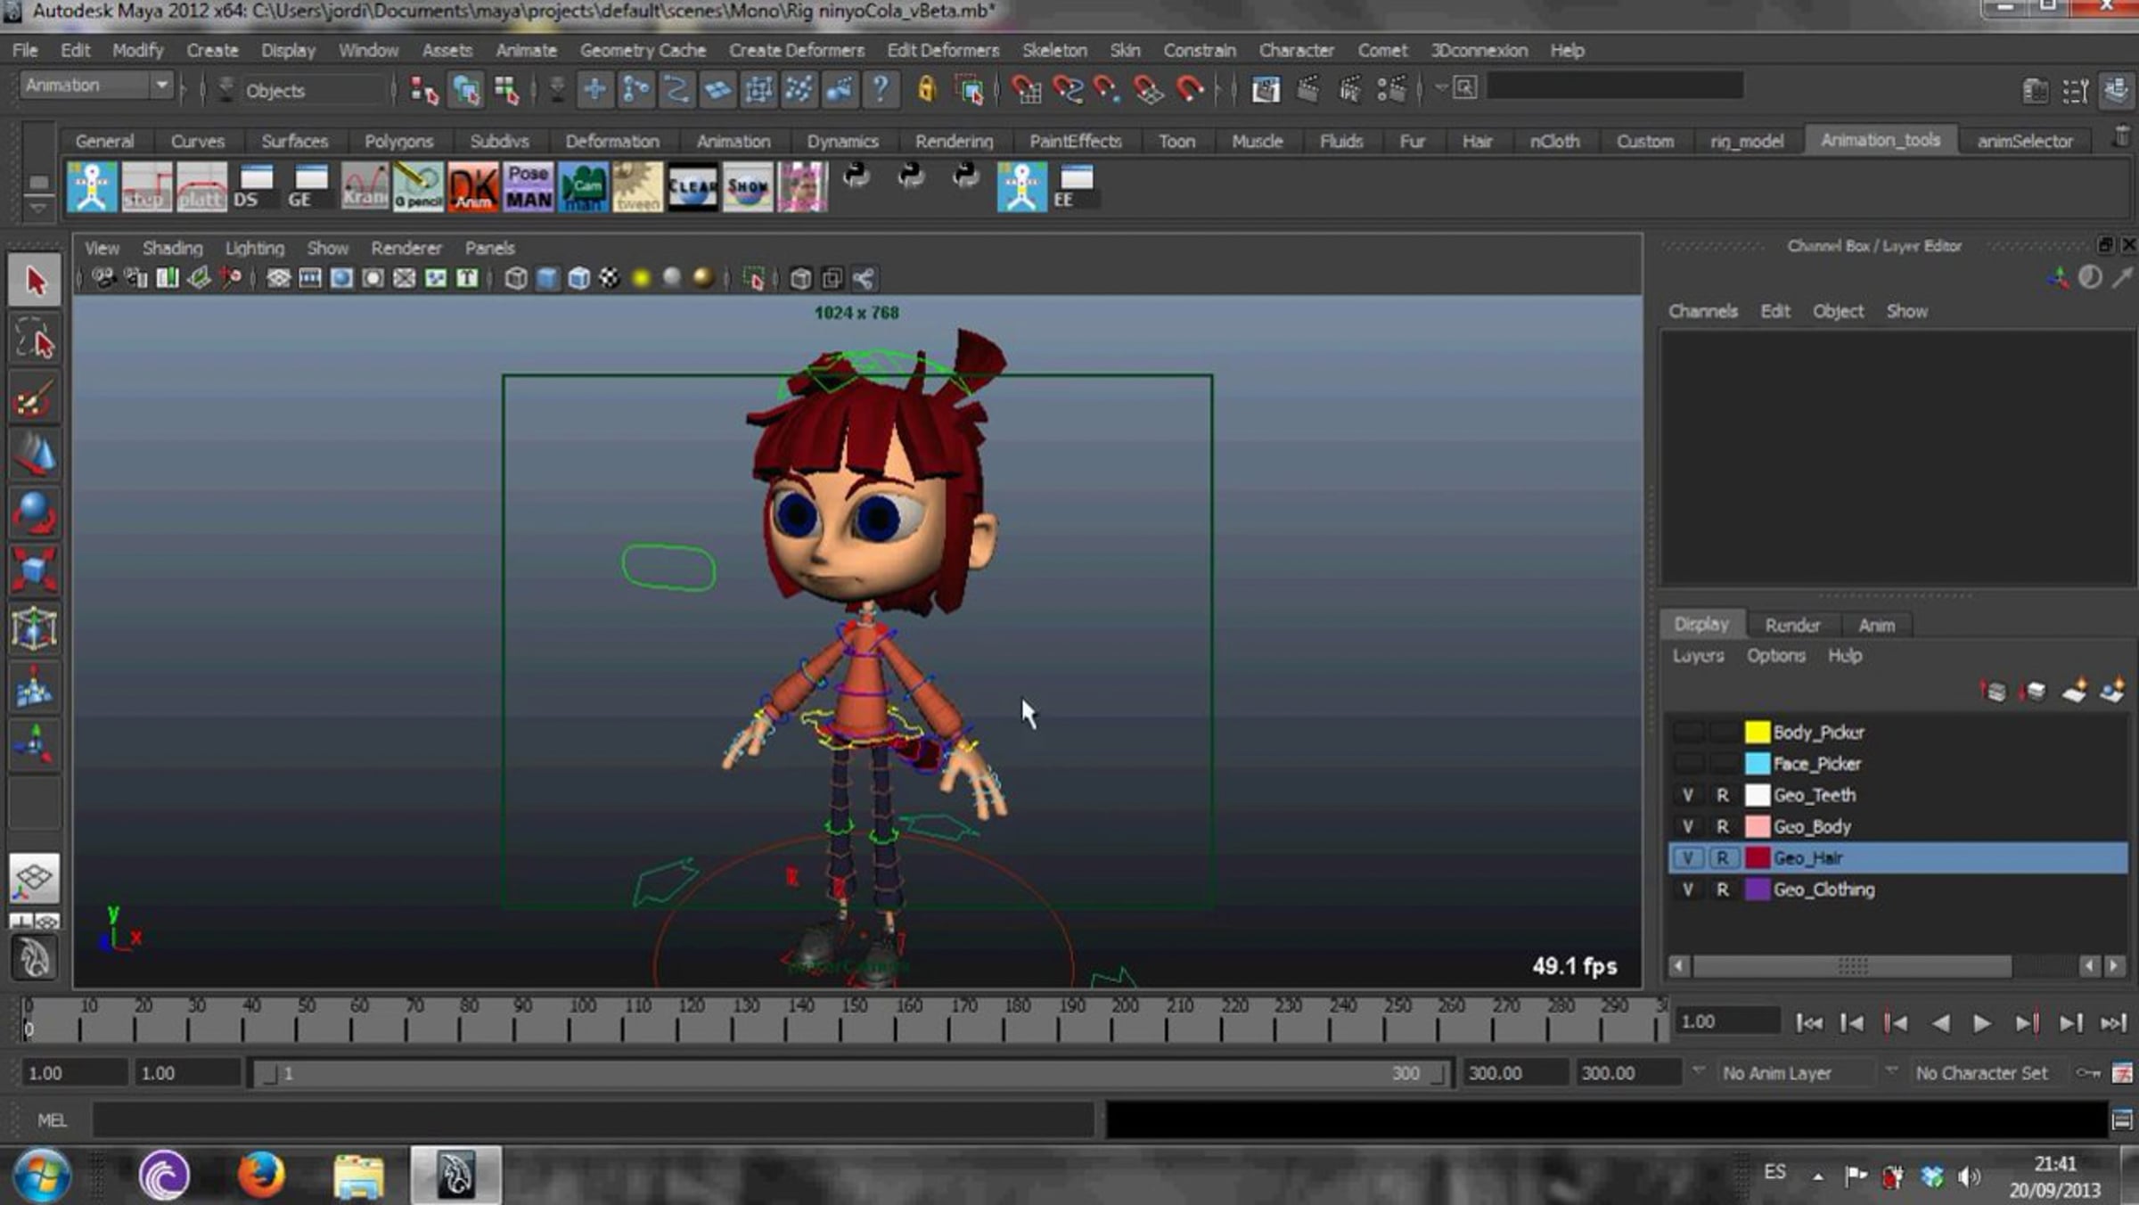
Task: Toggle visibility box of Body_Picker layer
Action: (x=1687, y=733)
